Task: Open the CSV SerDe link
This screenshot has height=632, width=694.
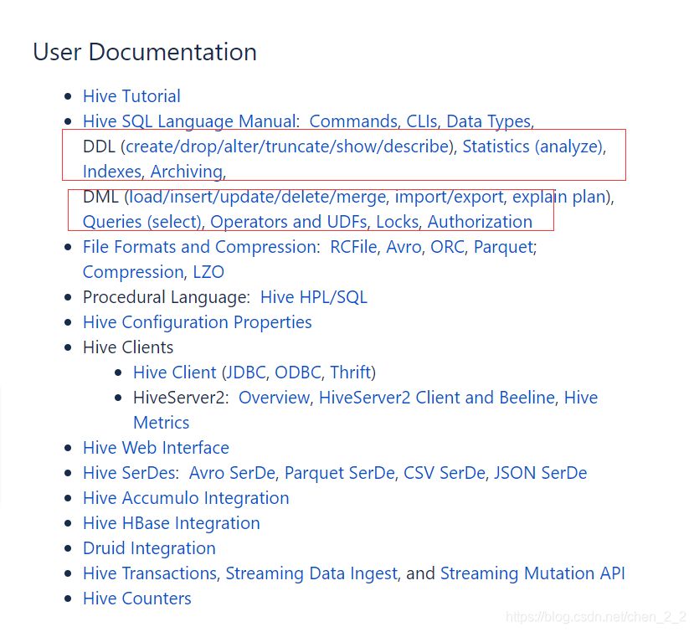Action: click(x=445, y=473)
